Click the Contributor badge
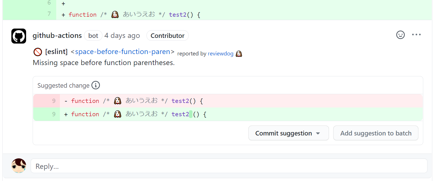The image size is (436, 181). (167, 36)
